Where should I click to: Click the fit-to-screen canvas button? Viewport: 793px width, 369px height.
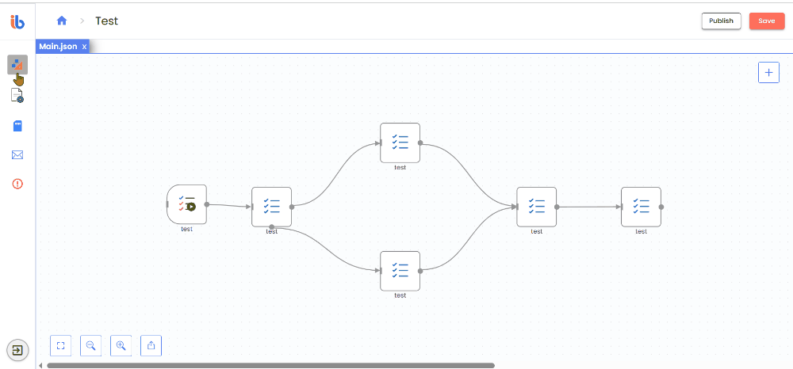(61, 346)
